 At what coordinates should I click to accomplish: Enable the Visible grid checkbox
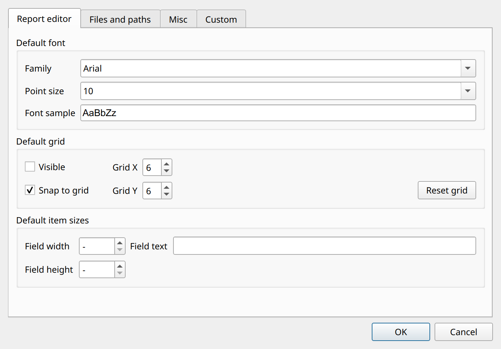click(30, 167)
